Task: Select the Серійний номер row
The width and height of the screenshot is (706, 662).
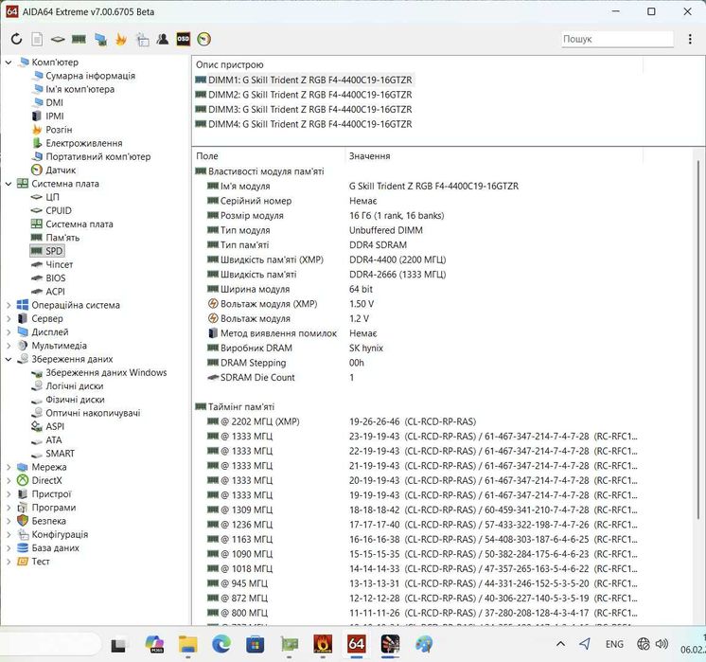Action: [x=416, y=201]
